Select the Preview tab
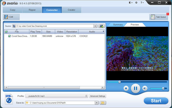 [135, 25]
